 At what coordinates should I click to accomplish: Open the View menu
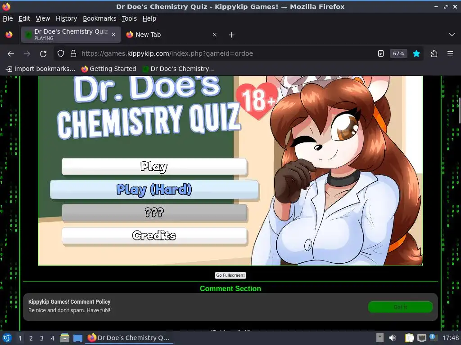point(43,18)
